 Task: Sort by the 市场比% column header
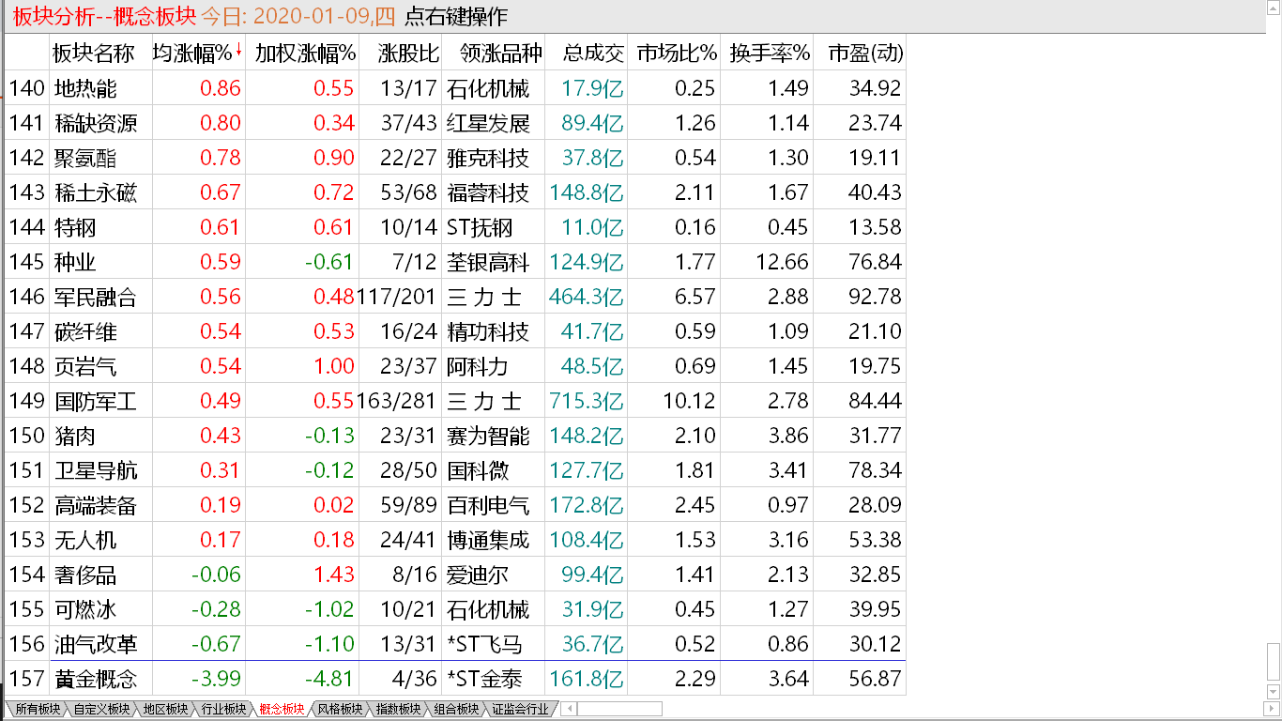coord(677,53)
